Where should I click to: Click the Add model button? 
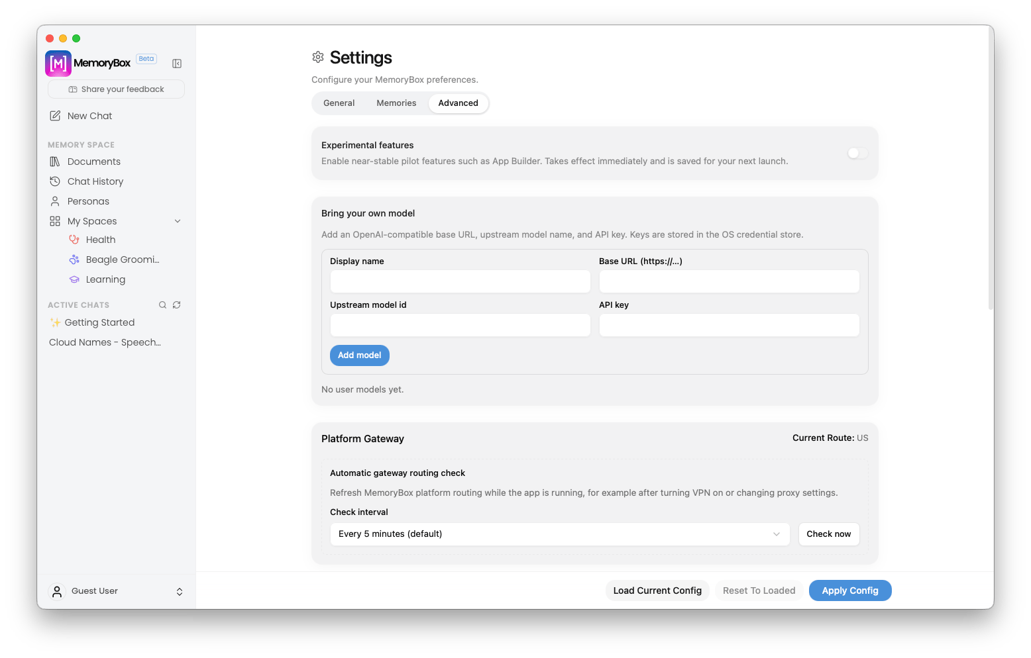point(360,355)
